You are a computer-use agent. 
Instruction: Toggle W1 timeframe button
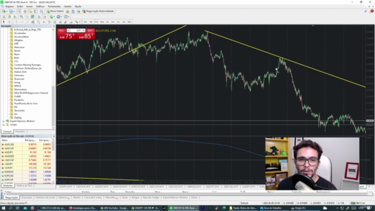[124, 22]
